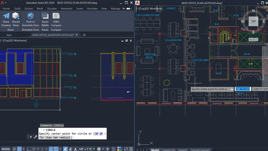Expand command line history up arrow
Viewport: 268px width, 151px height.
point(105,134)
